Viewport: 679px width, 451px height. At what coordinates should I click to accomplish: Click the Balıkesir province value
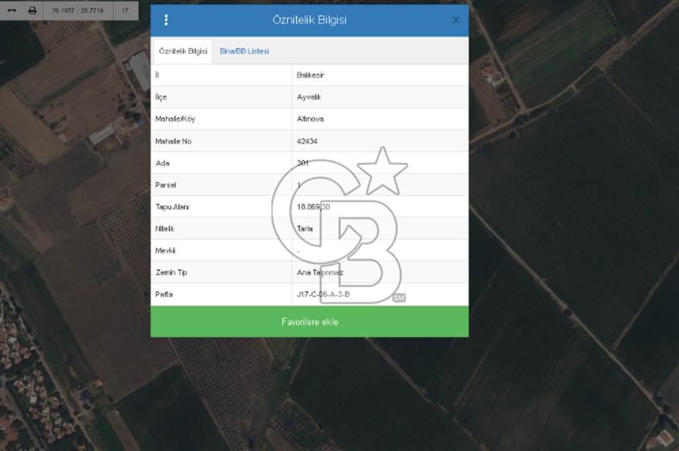pos(310,75)
